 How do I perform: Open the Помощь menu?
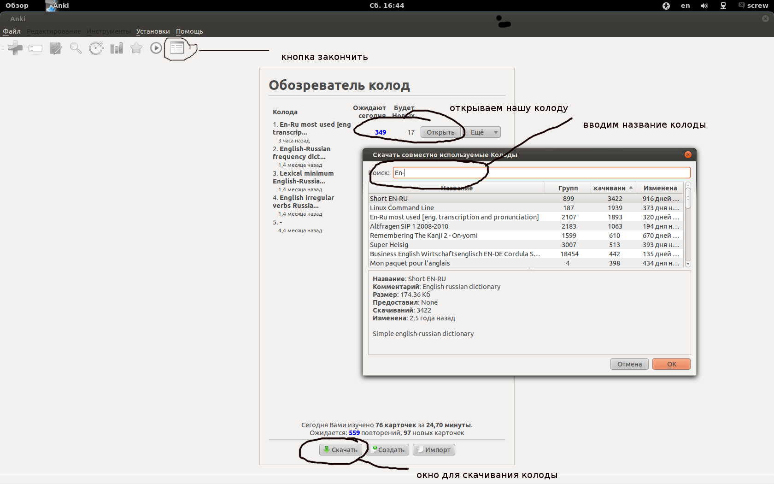pyautogui.click(x=189, y=31)
